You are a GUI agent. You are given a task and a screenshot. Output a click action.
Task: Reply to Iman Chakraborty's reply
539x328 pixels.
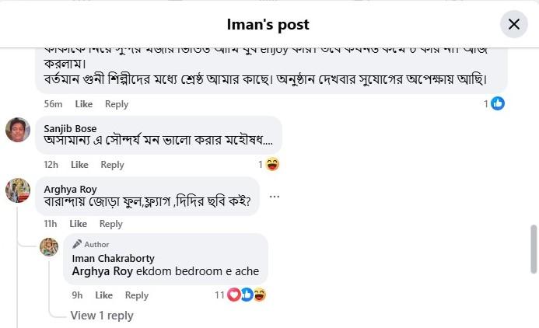point(136,295)
